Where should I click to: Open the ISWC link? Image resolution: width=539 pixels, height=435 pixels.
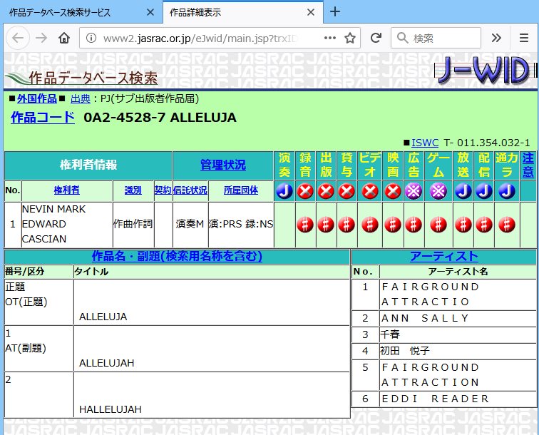tap(425, 143)
